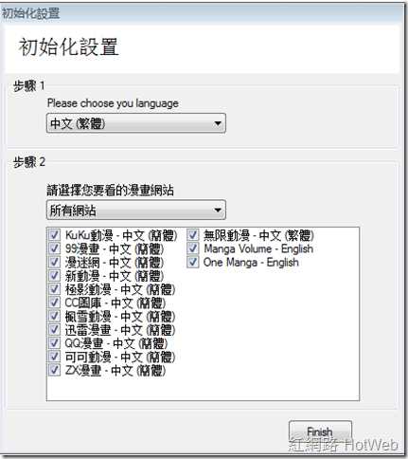Image resolution: width=408 pixels, height=459 pixels.
Task: Toggle the 新動漫 checkbox
Action: 54,276
